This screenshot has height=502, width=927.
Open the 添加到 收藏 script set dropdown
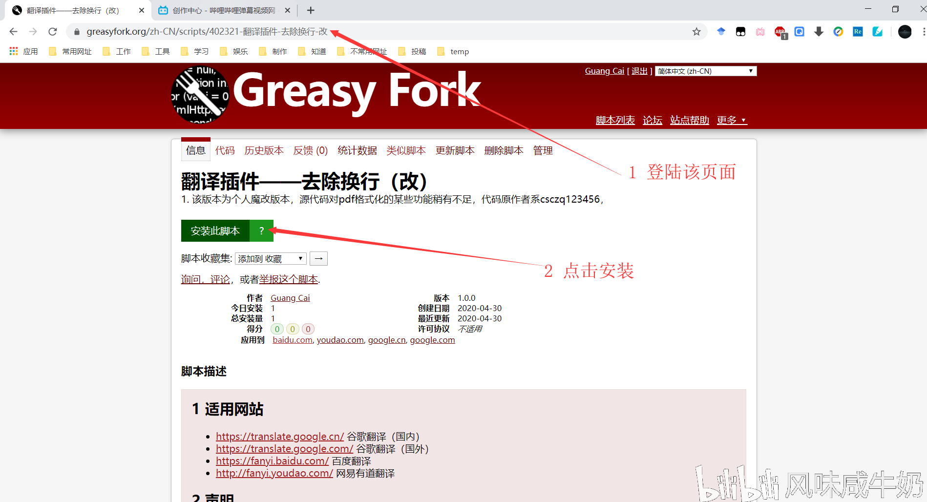coord(271,259)
